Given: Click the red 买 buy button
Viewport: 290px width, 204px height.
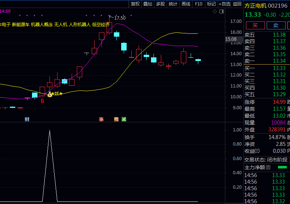Looking at the screenshot, I should click(255, 25).
